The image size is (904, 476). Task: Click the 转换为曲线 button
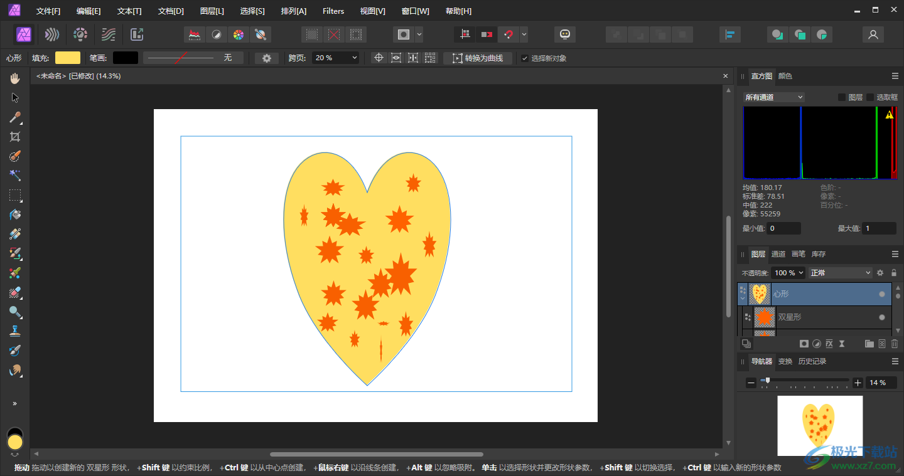pos(478,58)
